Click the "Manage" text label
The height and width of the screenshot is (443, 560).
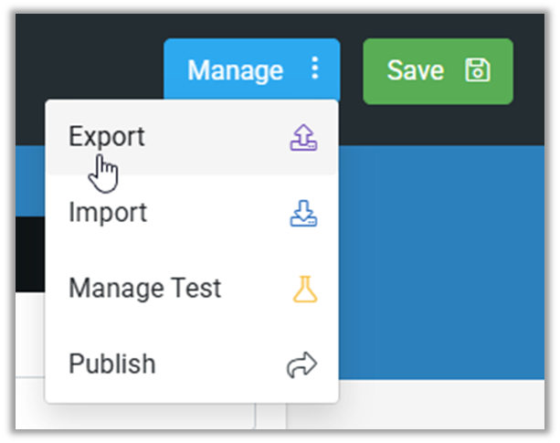235,70
